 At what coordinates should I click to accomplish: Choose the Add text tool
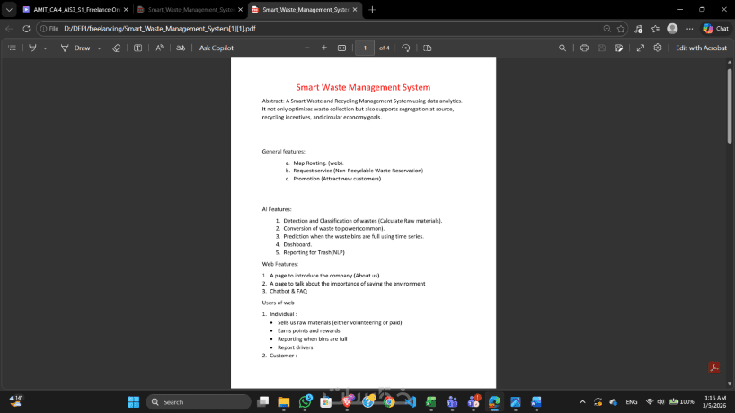tap(137, 48)
